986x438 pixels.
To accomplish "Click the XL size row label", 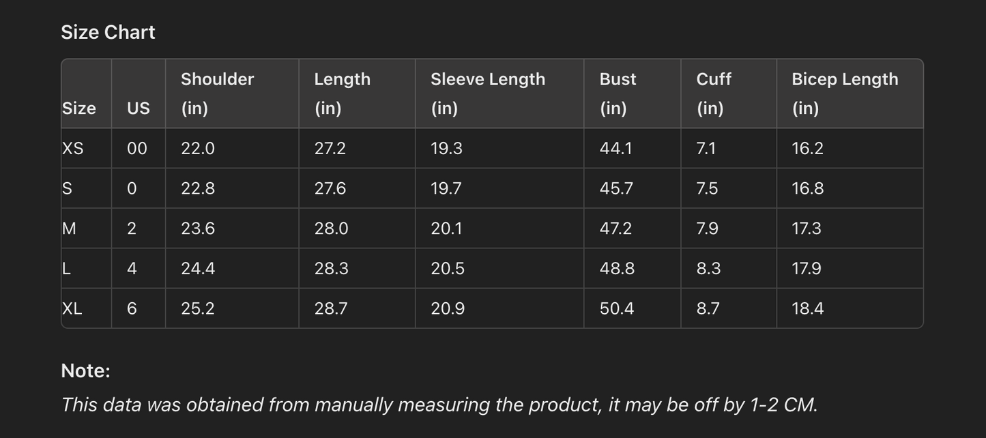I will point(72,308).
